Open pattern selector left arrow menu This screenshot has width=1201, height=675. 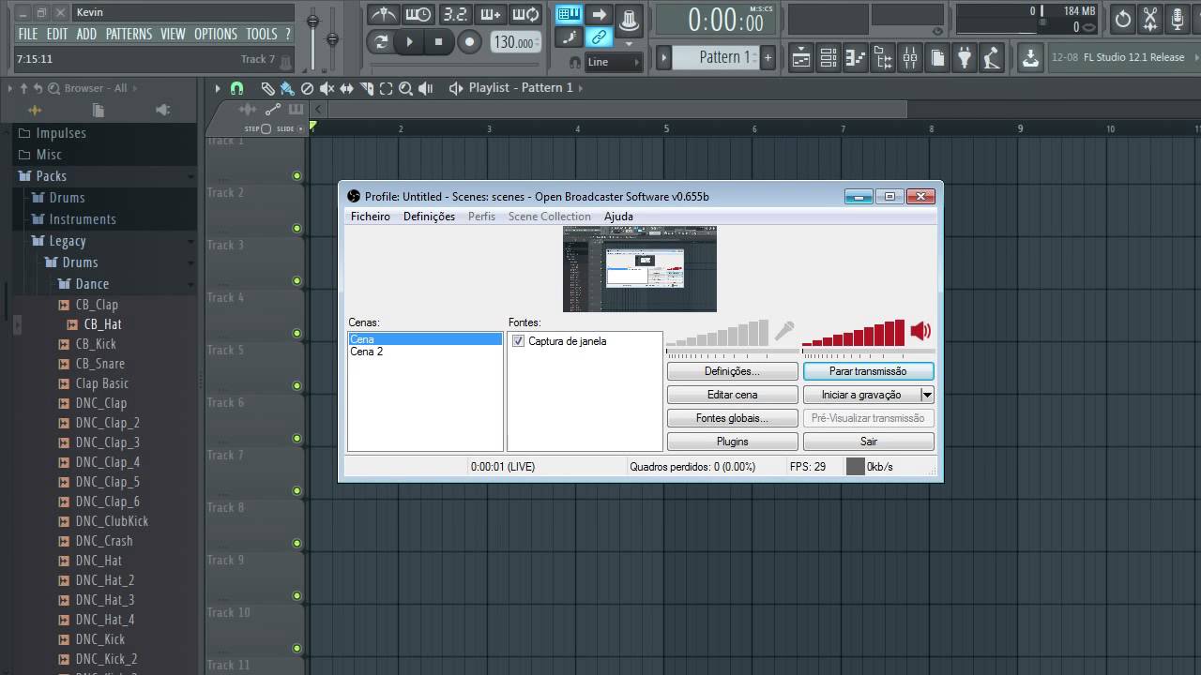click(663, 57)
